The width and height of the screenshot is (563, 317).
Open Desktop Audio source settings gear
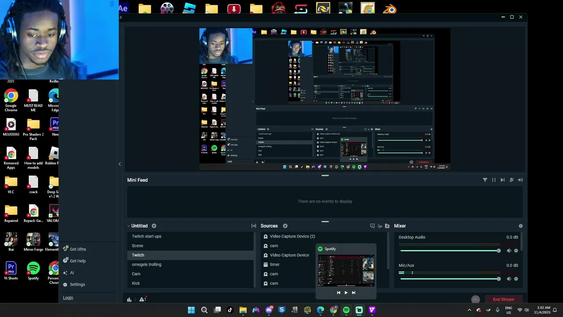pyautogui.click(x=516, y=251)
